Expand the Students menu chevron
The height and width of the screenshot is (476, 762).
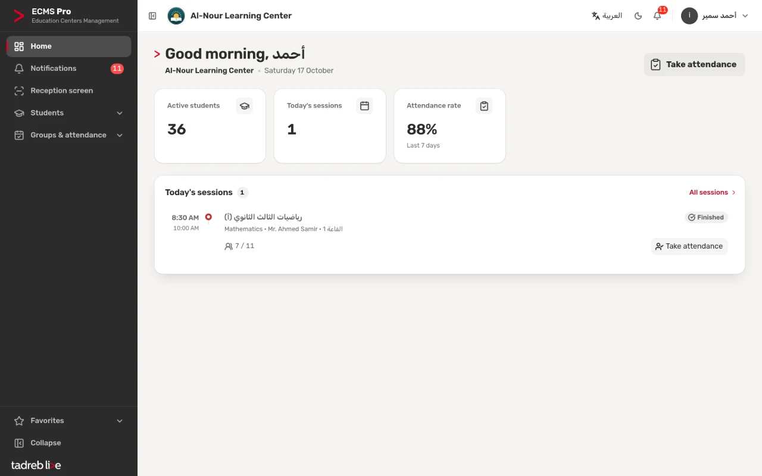pos(120,113)
